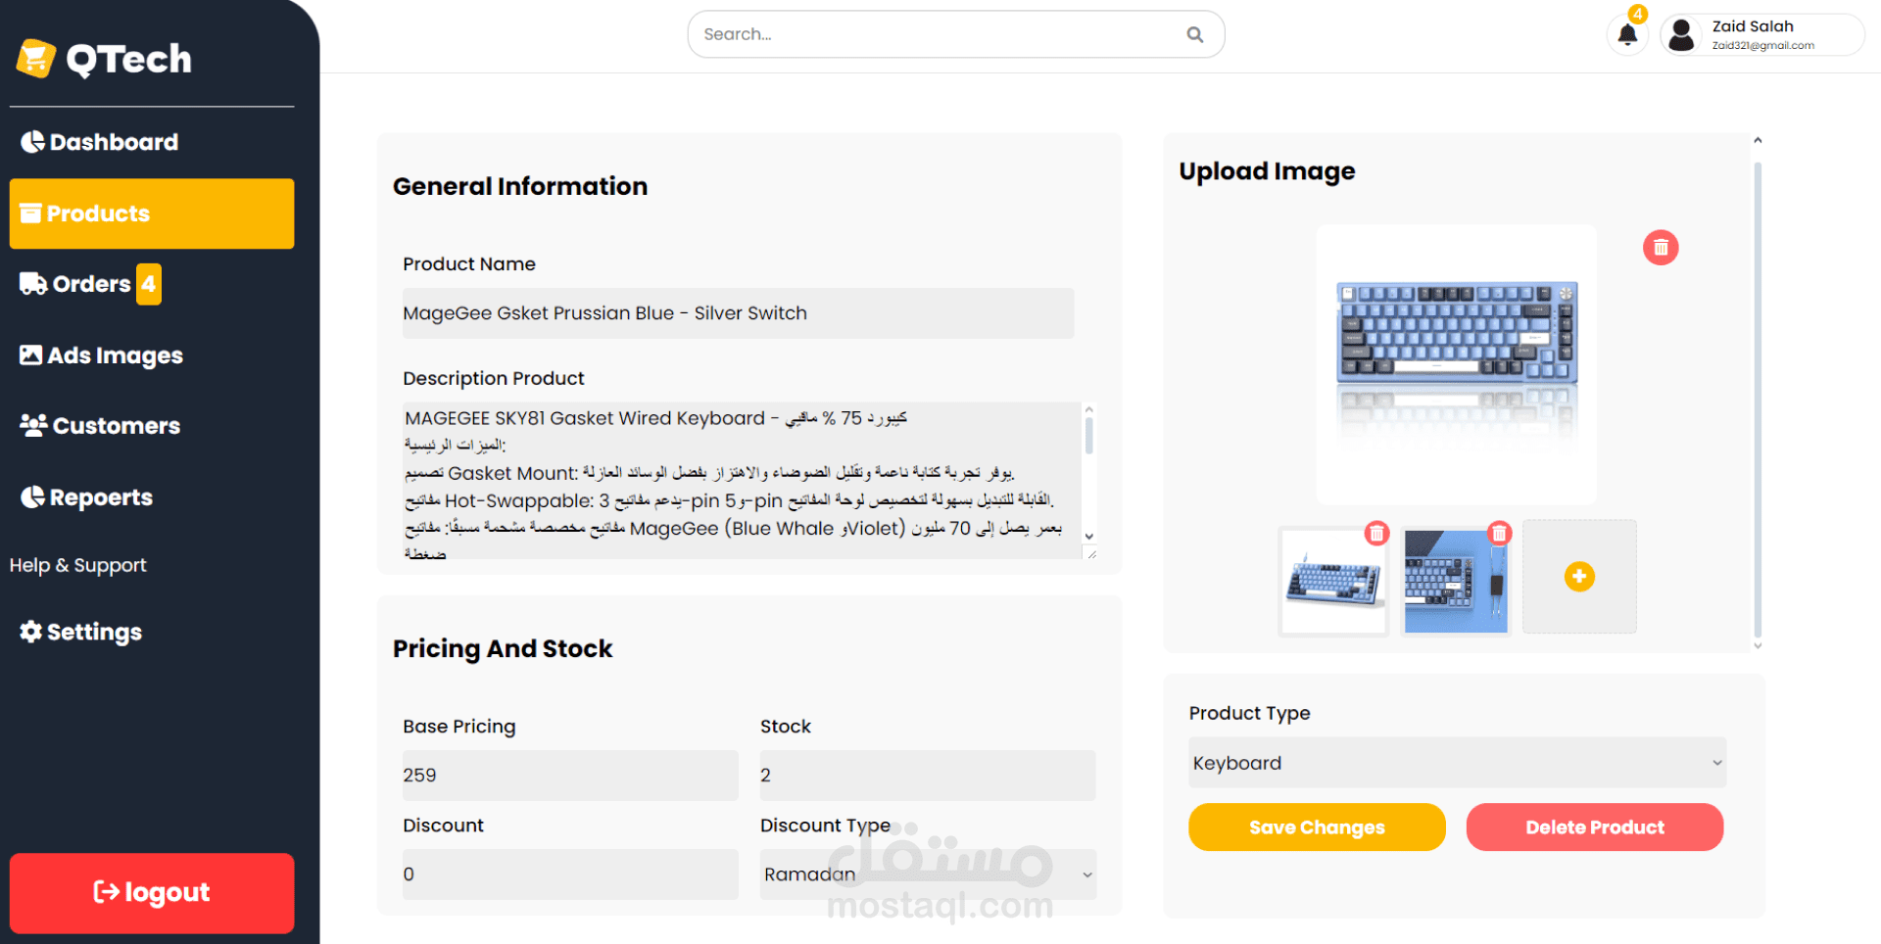Image resolution: width=1881 pixels, height=944 pixels.
Task: Click the Base Pricing input field
Action: click(x=570, y=776)
